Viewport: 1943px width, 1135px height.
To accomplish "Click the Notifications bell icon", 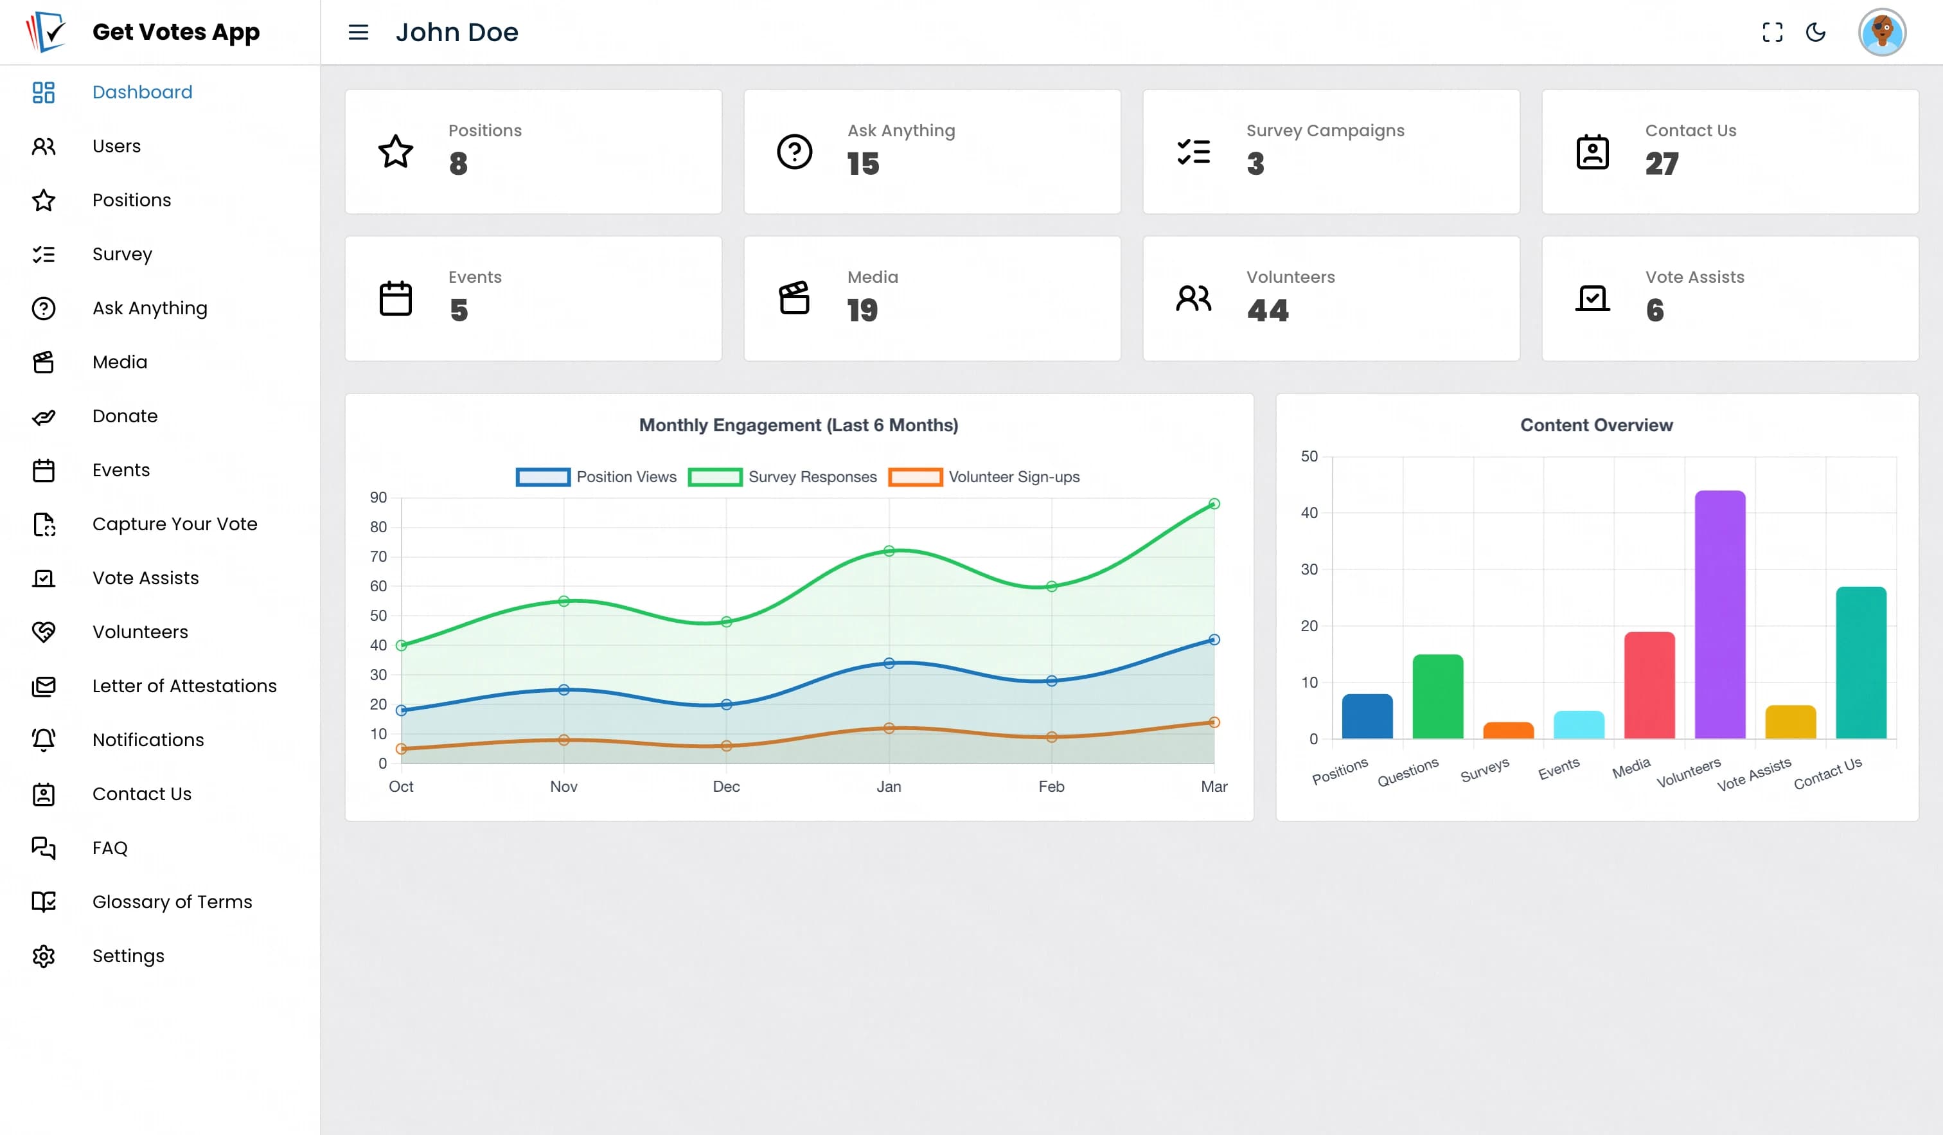I will point(44,740).
